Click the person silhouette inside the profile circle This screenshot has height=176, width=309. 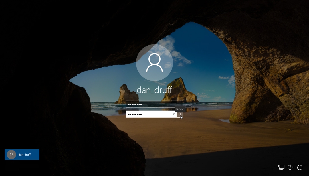[x=154, y=62]
